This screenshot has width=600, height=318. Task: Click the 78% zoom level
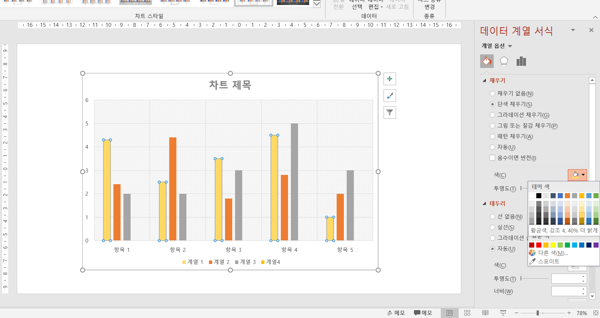(x=582, y=313)
